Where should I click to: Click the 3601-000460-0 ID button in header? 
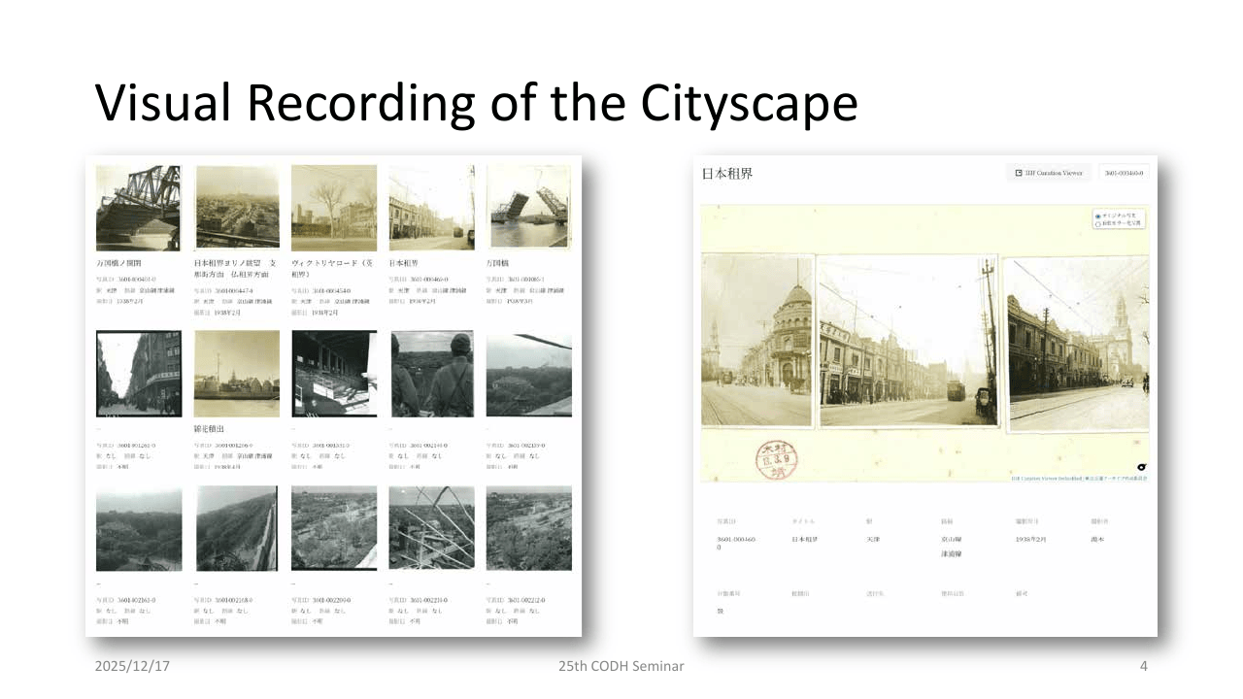click(1124, 173)
